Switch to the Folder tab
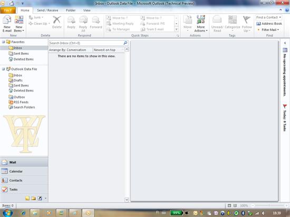 (71, 11)
